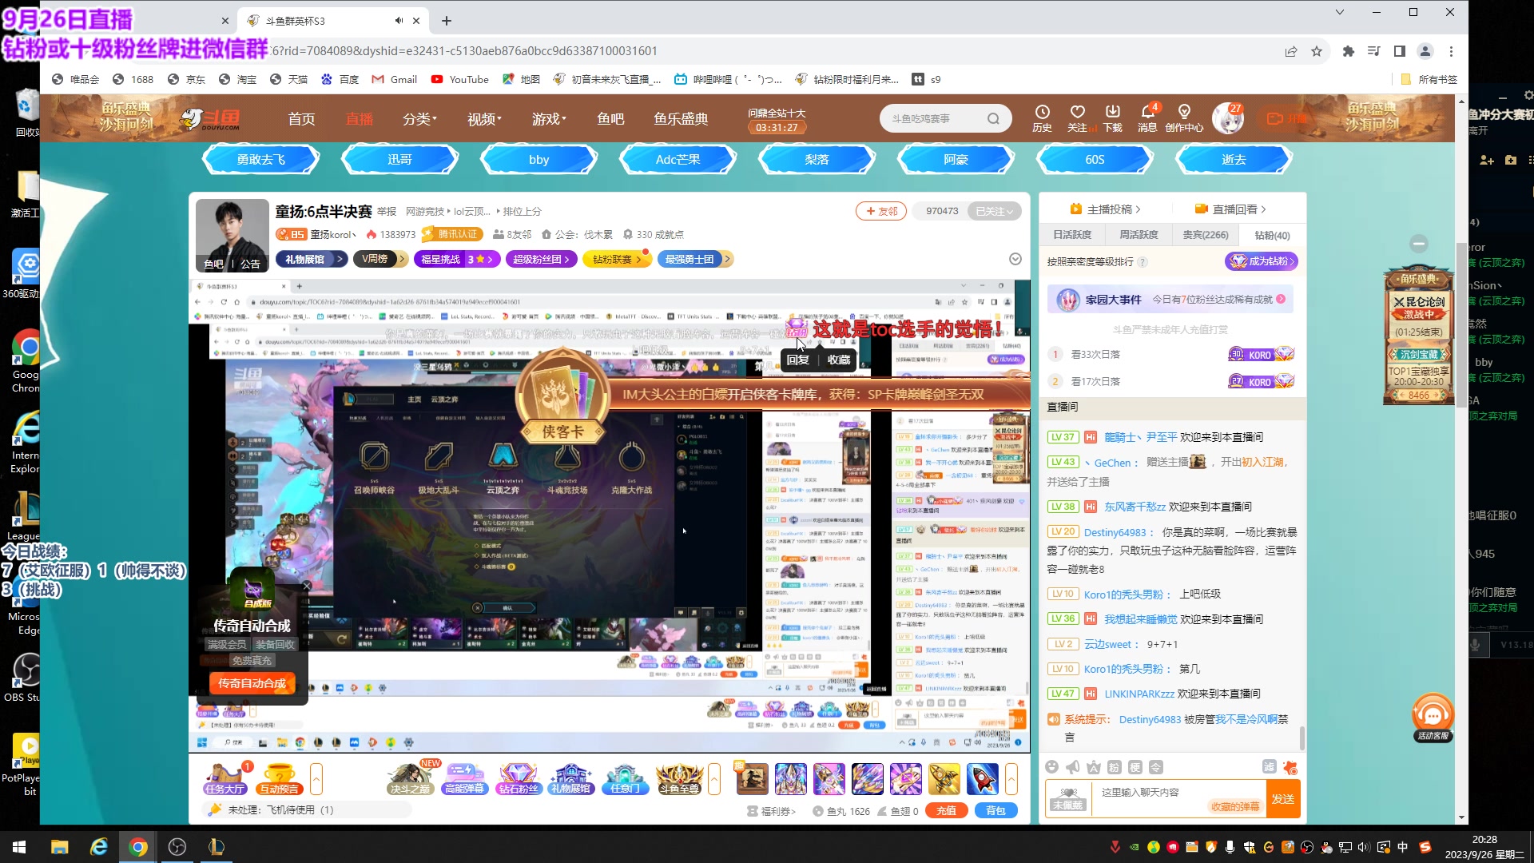
Task: Click the 成为钻粉 button
Action: 1261,260
